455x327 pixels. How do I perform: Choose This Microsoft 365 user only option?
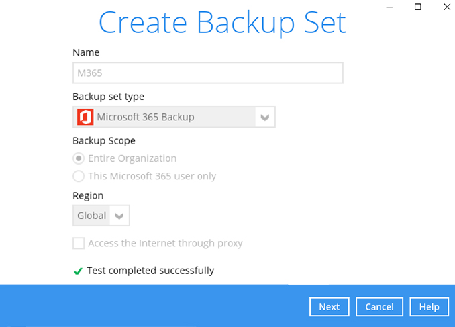(79, 177)
